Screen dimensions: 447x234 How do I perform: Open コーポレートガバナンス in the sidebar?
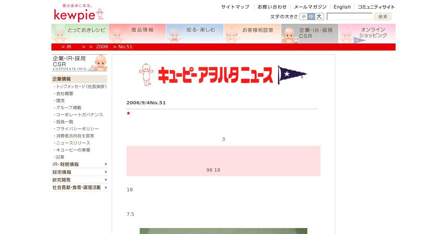pyautogui.click(x=79, y=115)
